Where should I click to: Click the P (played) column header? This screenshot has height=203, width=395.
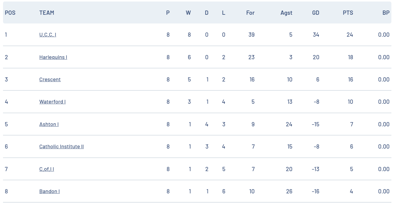pos(168,13)
